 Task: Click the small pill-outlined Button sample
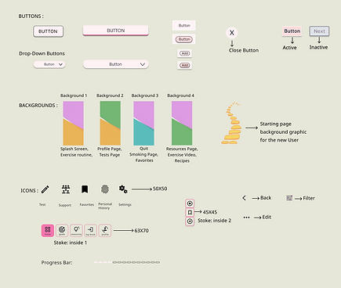click(x=184, y=39)
